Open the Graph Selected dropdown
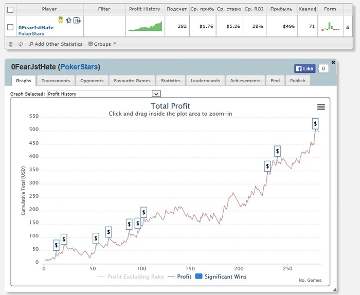Viewport: 360px width, 295px height. point(104,94)
